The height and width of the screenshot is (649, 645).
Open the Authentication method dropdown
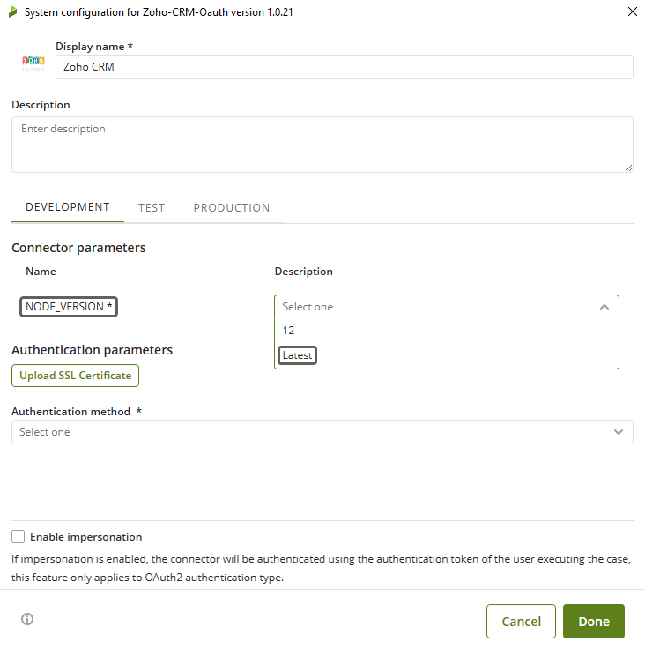322,432
